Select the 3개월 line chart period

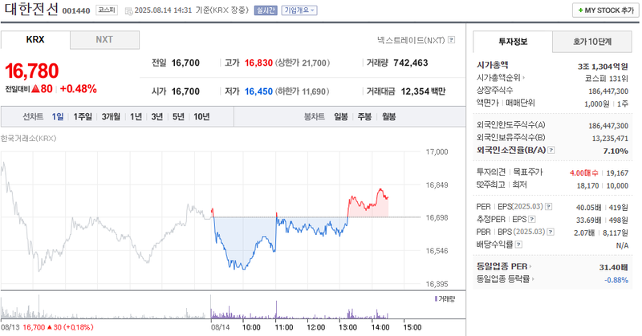(x=111, y=116)
